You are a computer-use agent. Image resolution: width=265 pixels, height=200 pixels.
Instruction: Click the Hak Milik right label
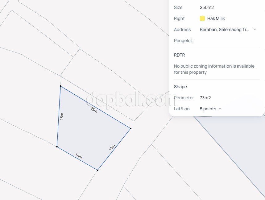point(216,18)
